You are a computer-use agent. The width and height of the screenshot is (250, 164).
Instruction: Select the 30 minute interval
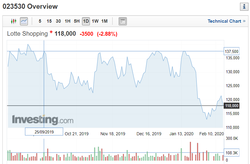[58, 21]
